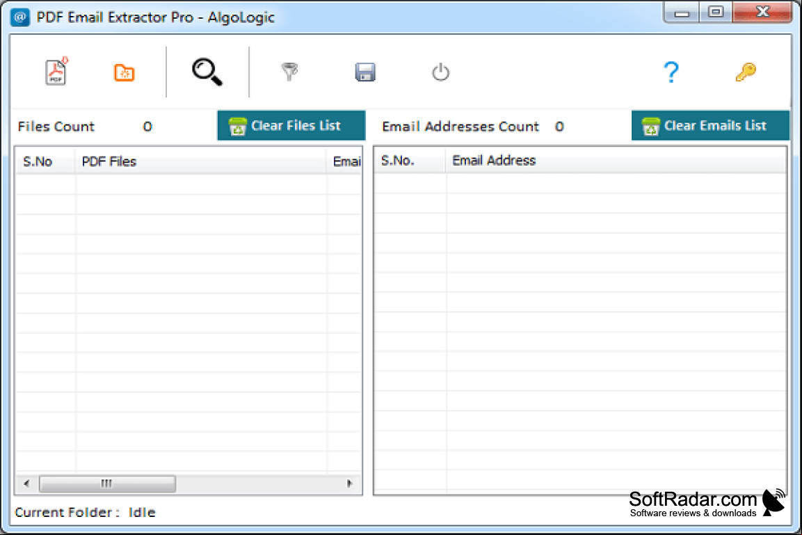The width and height of the screenshot is (802, 535).
Task: Open registration with the gold key icon
Action: tap(746, 72)
